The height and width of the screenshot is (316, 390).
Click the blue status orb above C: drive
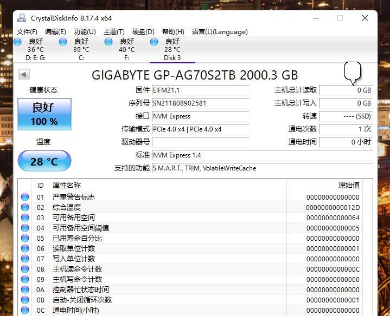(x=63, y=42)
